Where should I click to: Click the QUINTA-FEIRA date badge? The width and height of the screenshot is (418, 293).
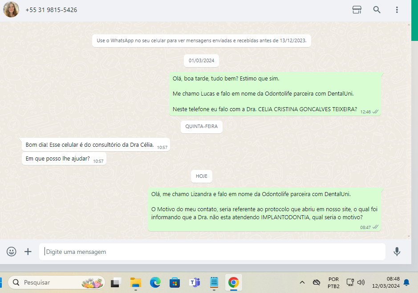[x=201, y=127]
